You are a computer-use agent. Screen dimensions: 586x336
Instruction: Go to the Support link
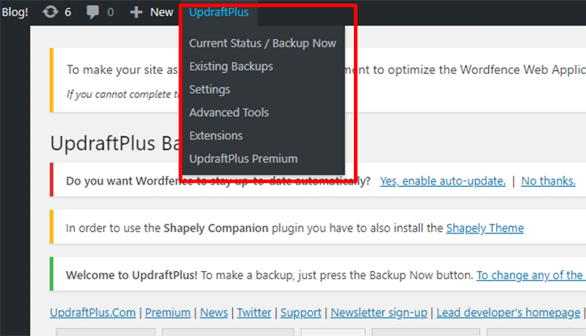[301, 313]
